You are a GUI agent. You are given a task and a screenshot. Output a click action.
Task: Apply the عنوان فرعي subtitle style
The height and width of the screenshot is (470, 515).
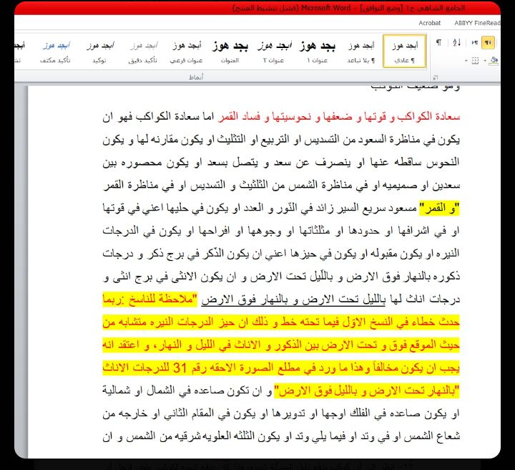pos(186,51)
